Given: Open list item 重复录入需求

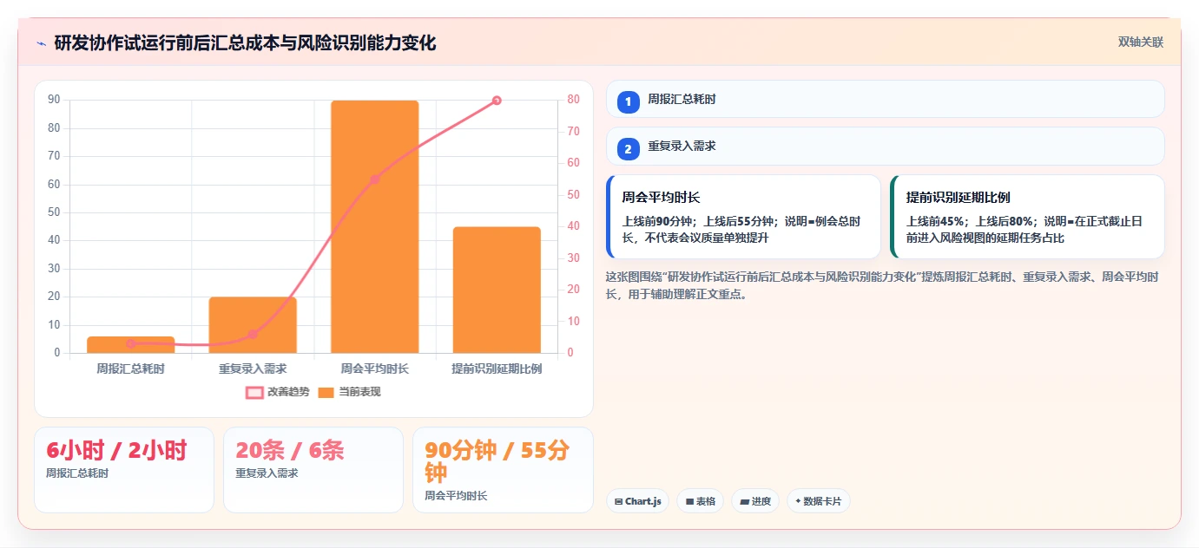Looking at the screenshot, I should pyautogui.click(x=885, y=146).
